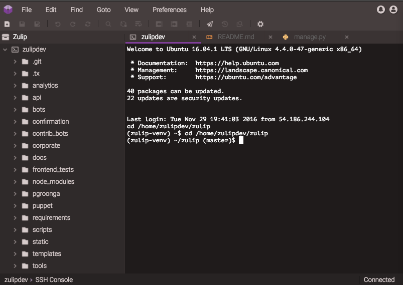403x285 pixels.
Task: Switch to the manage.py tab
Action: tap(309, 37)
